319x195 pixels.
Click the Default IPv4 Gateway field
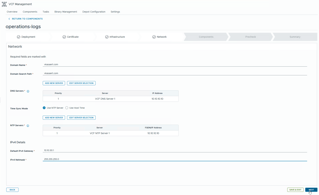[174, 150]
